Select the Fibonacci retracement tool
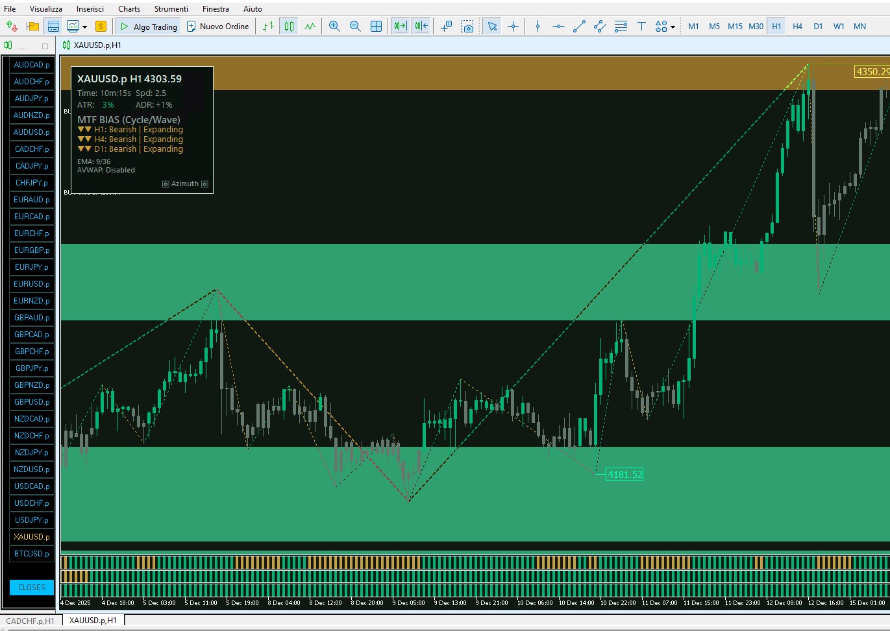 (x=621, y=27)
